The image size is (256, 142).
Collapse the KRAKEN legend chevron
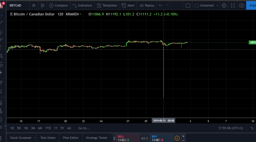pyautogui.click(x=80, y=14)
